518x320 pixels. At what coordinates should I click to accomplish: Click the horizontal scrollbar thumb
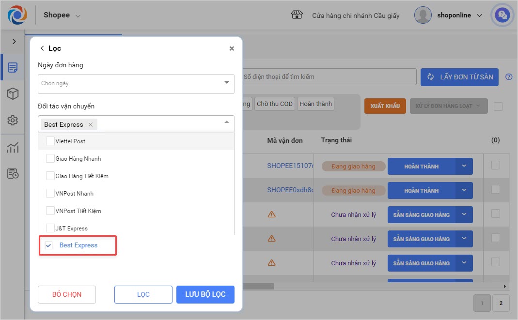coord(258,286)
